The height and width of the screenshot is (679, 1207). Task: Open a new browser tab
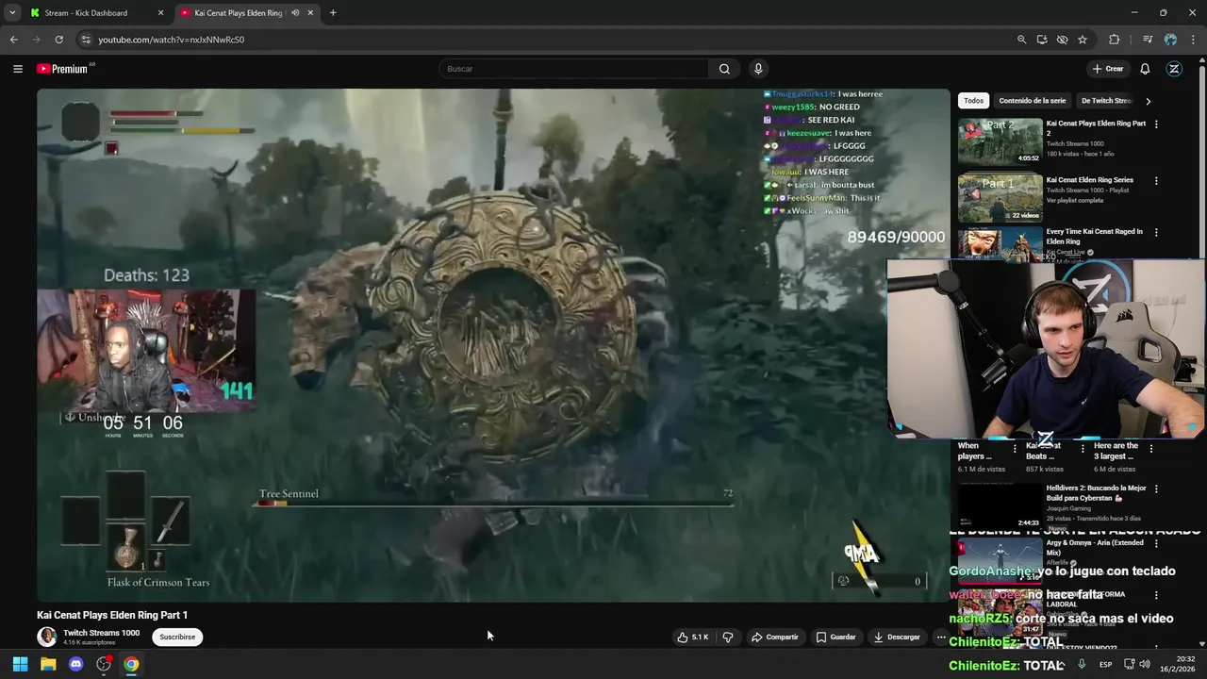[333, 13]
